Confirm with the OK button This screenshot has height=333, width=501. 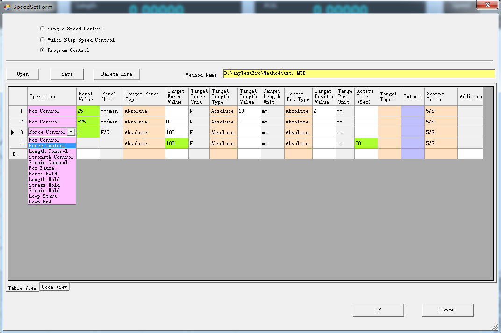coord(378,310)
